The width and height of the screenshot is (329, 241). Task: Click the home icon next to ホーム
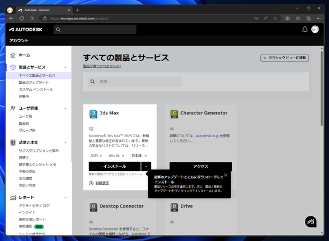[x=13, y=55]
